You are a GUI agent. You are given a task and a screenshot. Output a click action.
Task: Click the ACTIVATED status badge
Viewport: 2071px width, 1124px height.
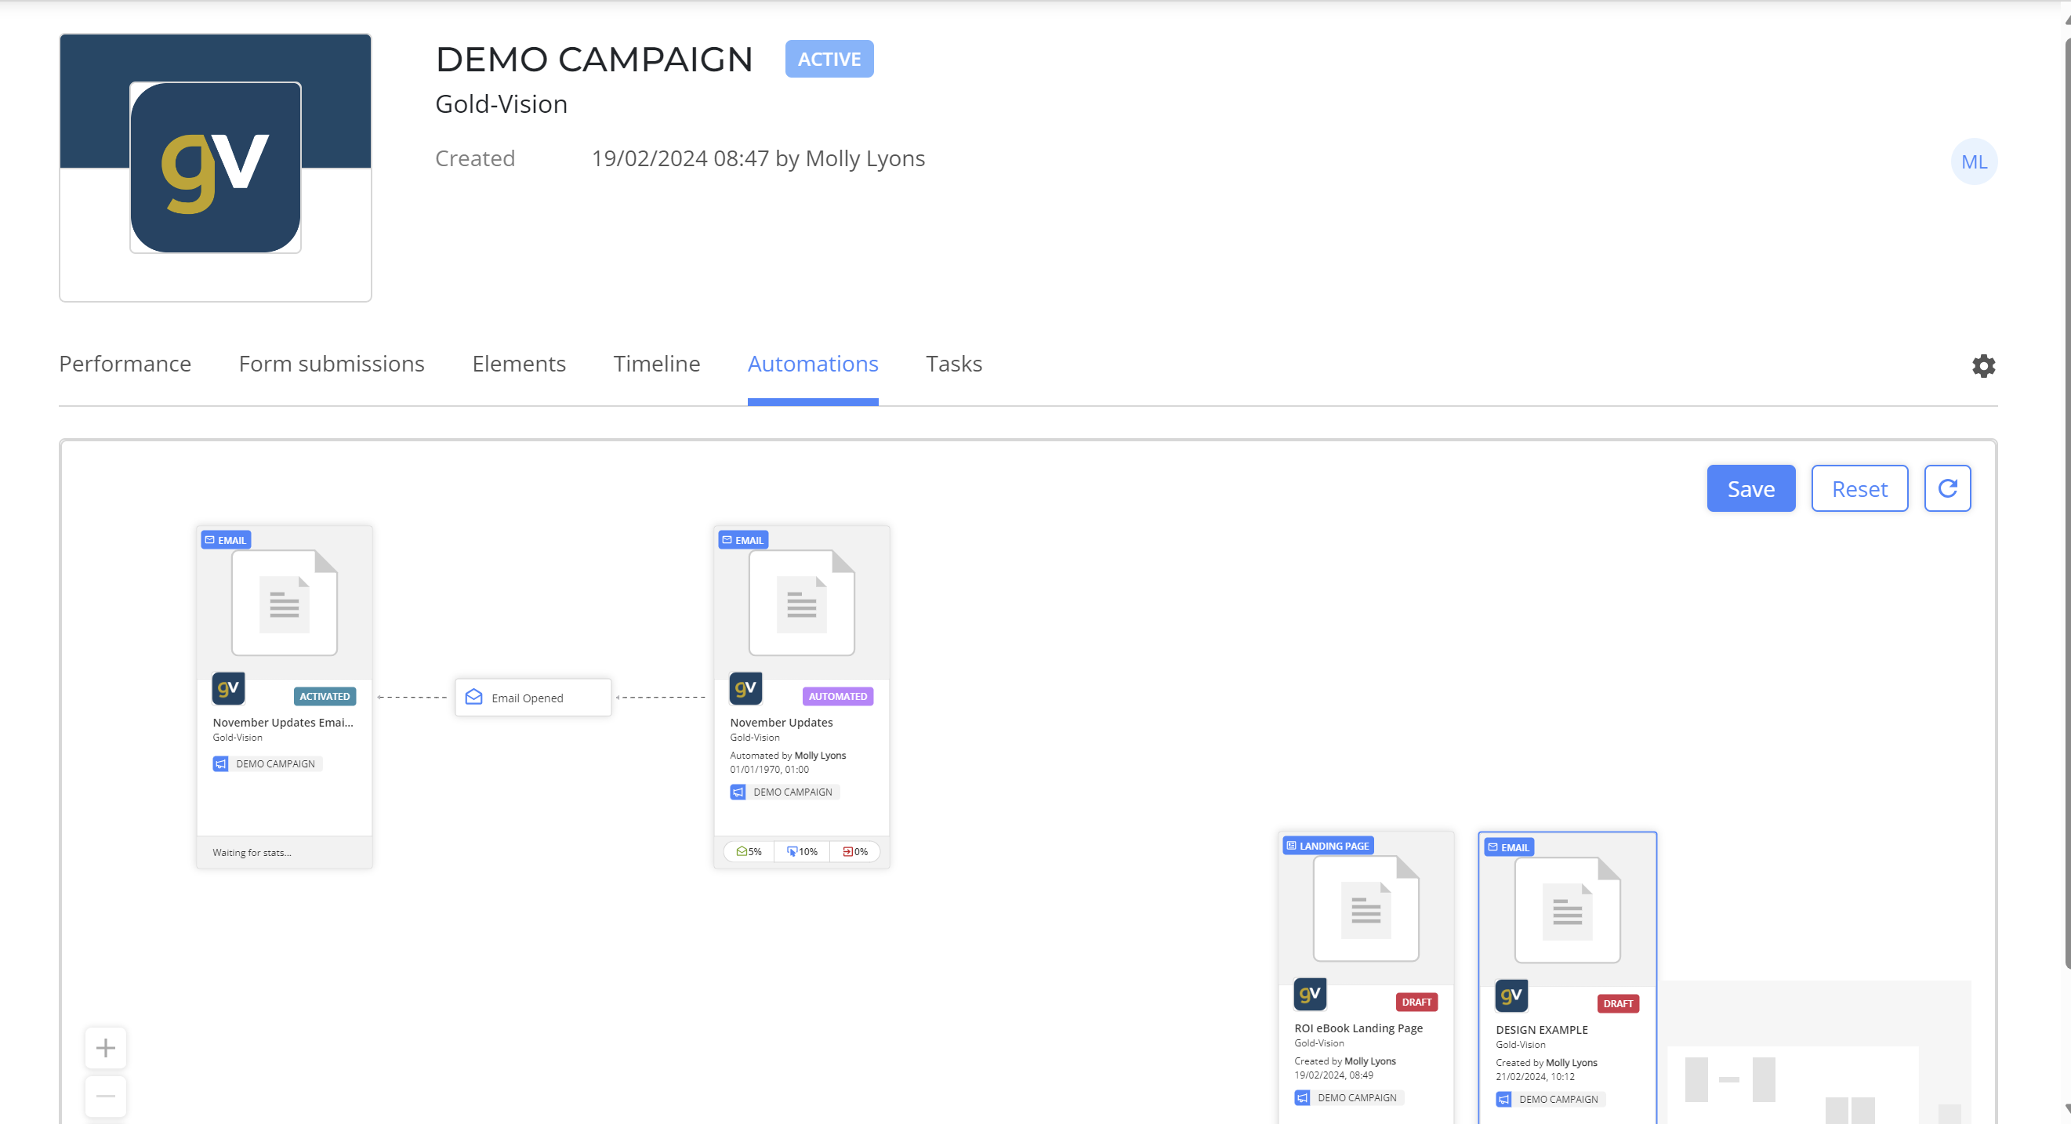click(x=325, y=696)
